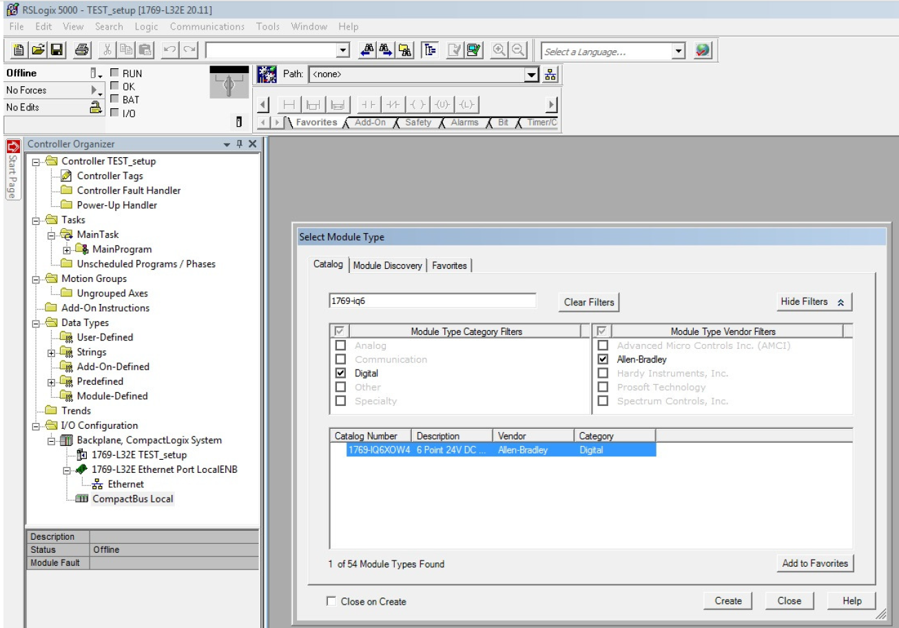Image resolution: width=899 pixels, height=628 pixels.
Task: Click the module search field containing 1769-iq6
Action: [x=433, y=301]
